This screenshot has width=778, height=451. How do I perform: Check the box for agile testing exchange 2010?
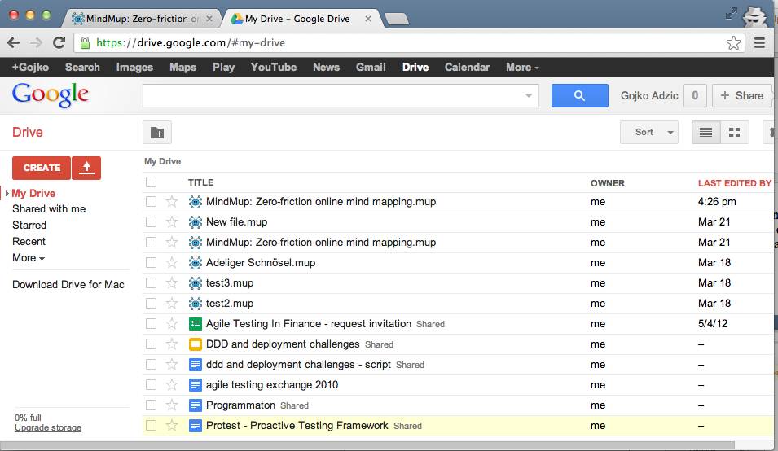[x=152, y=384]
